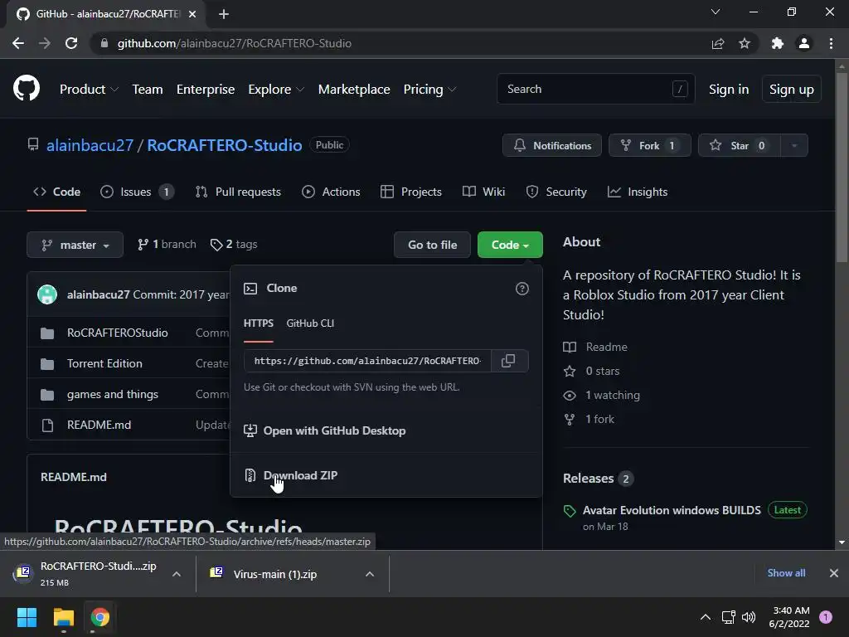
Task: Open the Chrome extensions puzzle icon
Action: pos(778,43)
